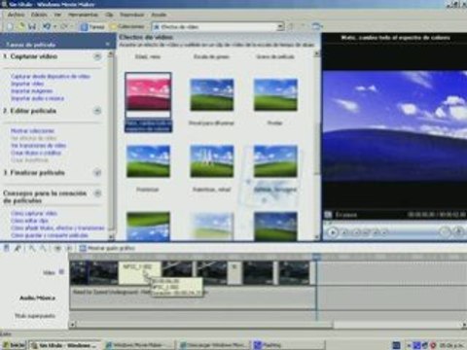This screenshot has height=350, width=467.
Task: Click the Play Timeline icon
Action: click(x=69, y=248)
